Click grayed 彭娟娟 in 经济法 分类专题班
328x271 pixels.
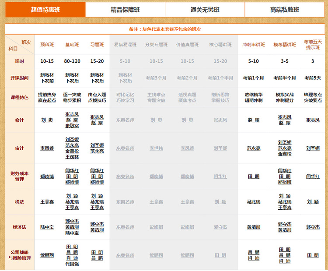(156, 227)
